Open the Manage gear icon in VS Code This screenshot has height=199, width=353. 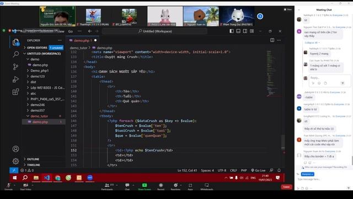tap(15, 161)
